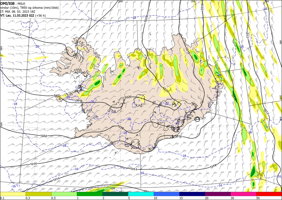
Task: Pick the olive 0.3–0.5 legend color block
Action: coord(38,194)
